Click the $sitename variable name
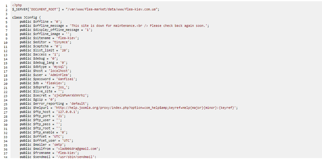The image size is (322, 159). click(41, 38)
